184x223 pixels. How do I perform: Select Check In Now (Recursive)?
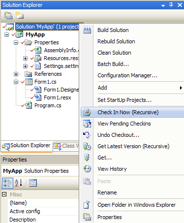tap(132, 112)
